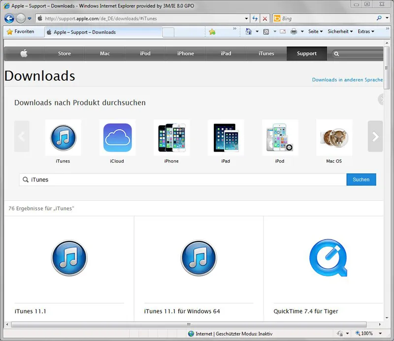Open iTunes 11.1 result thumbnail
Screen dimensions: 394x341
coord(69,258)
